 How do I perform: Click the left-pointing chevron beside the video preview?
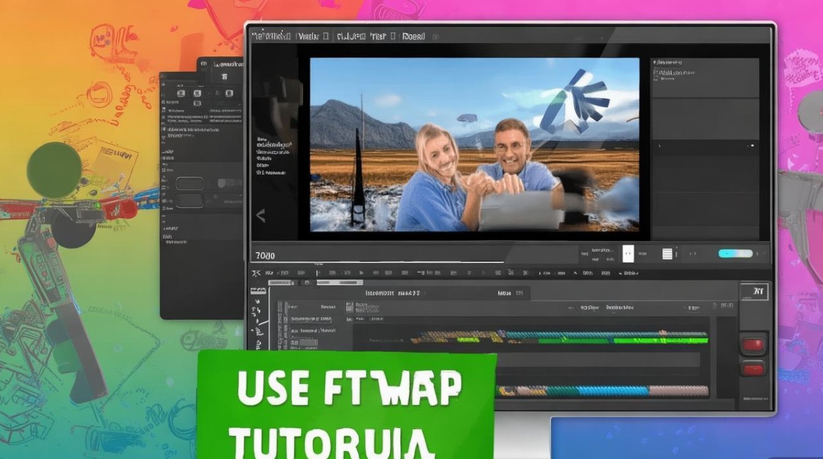(x=260, y=215)
